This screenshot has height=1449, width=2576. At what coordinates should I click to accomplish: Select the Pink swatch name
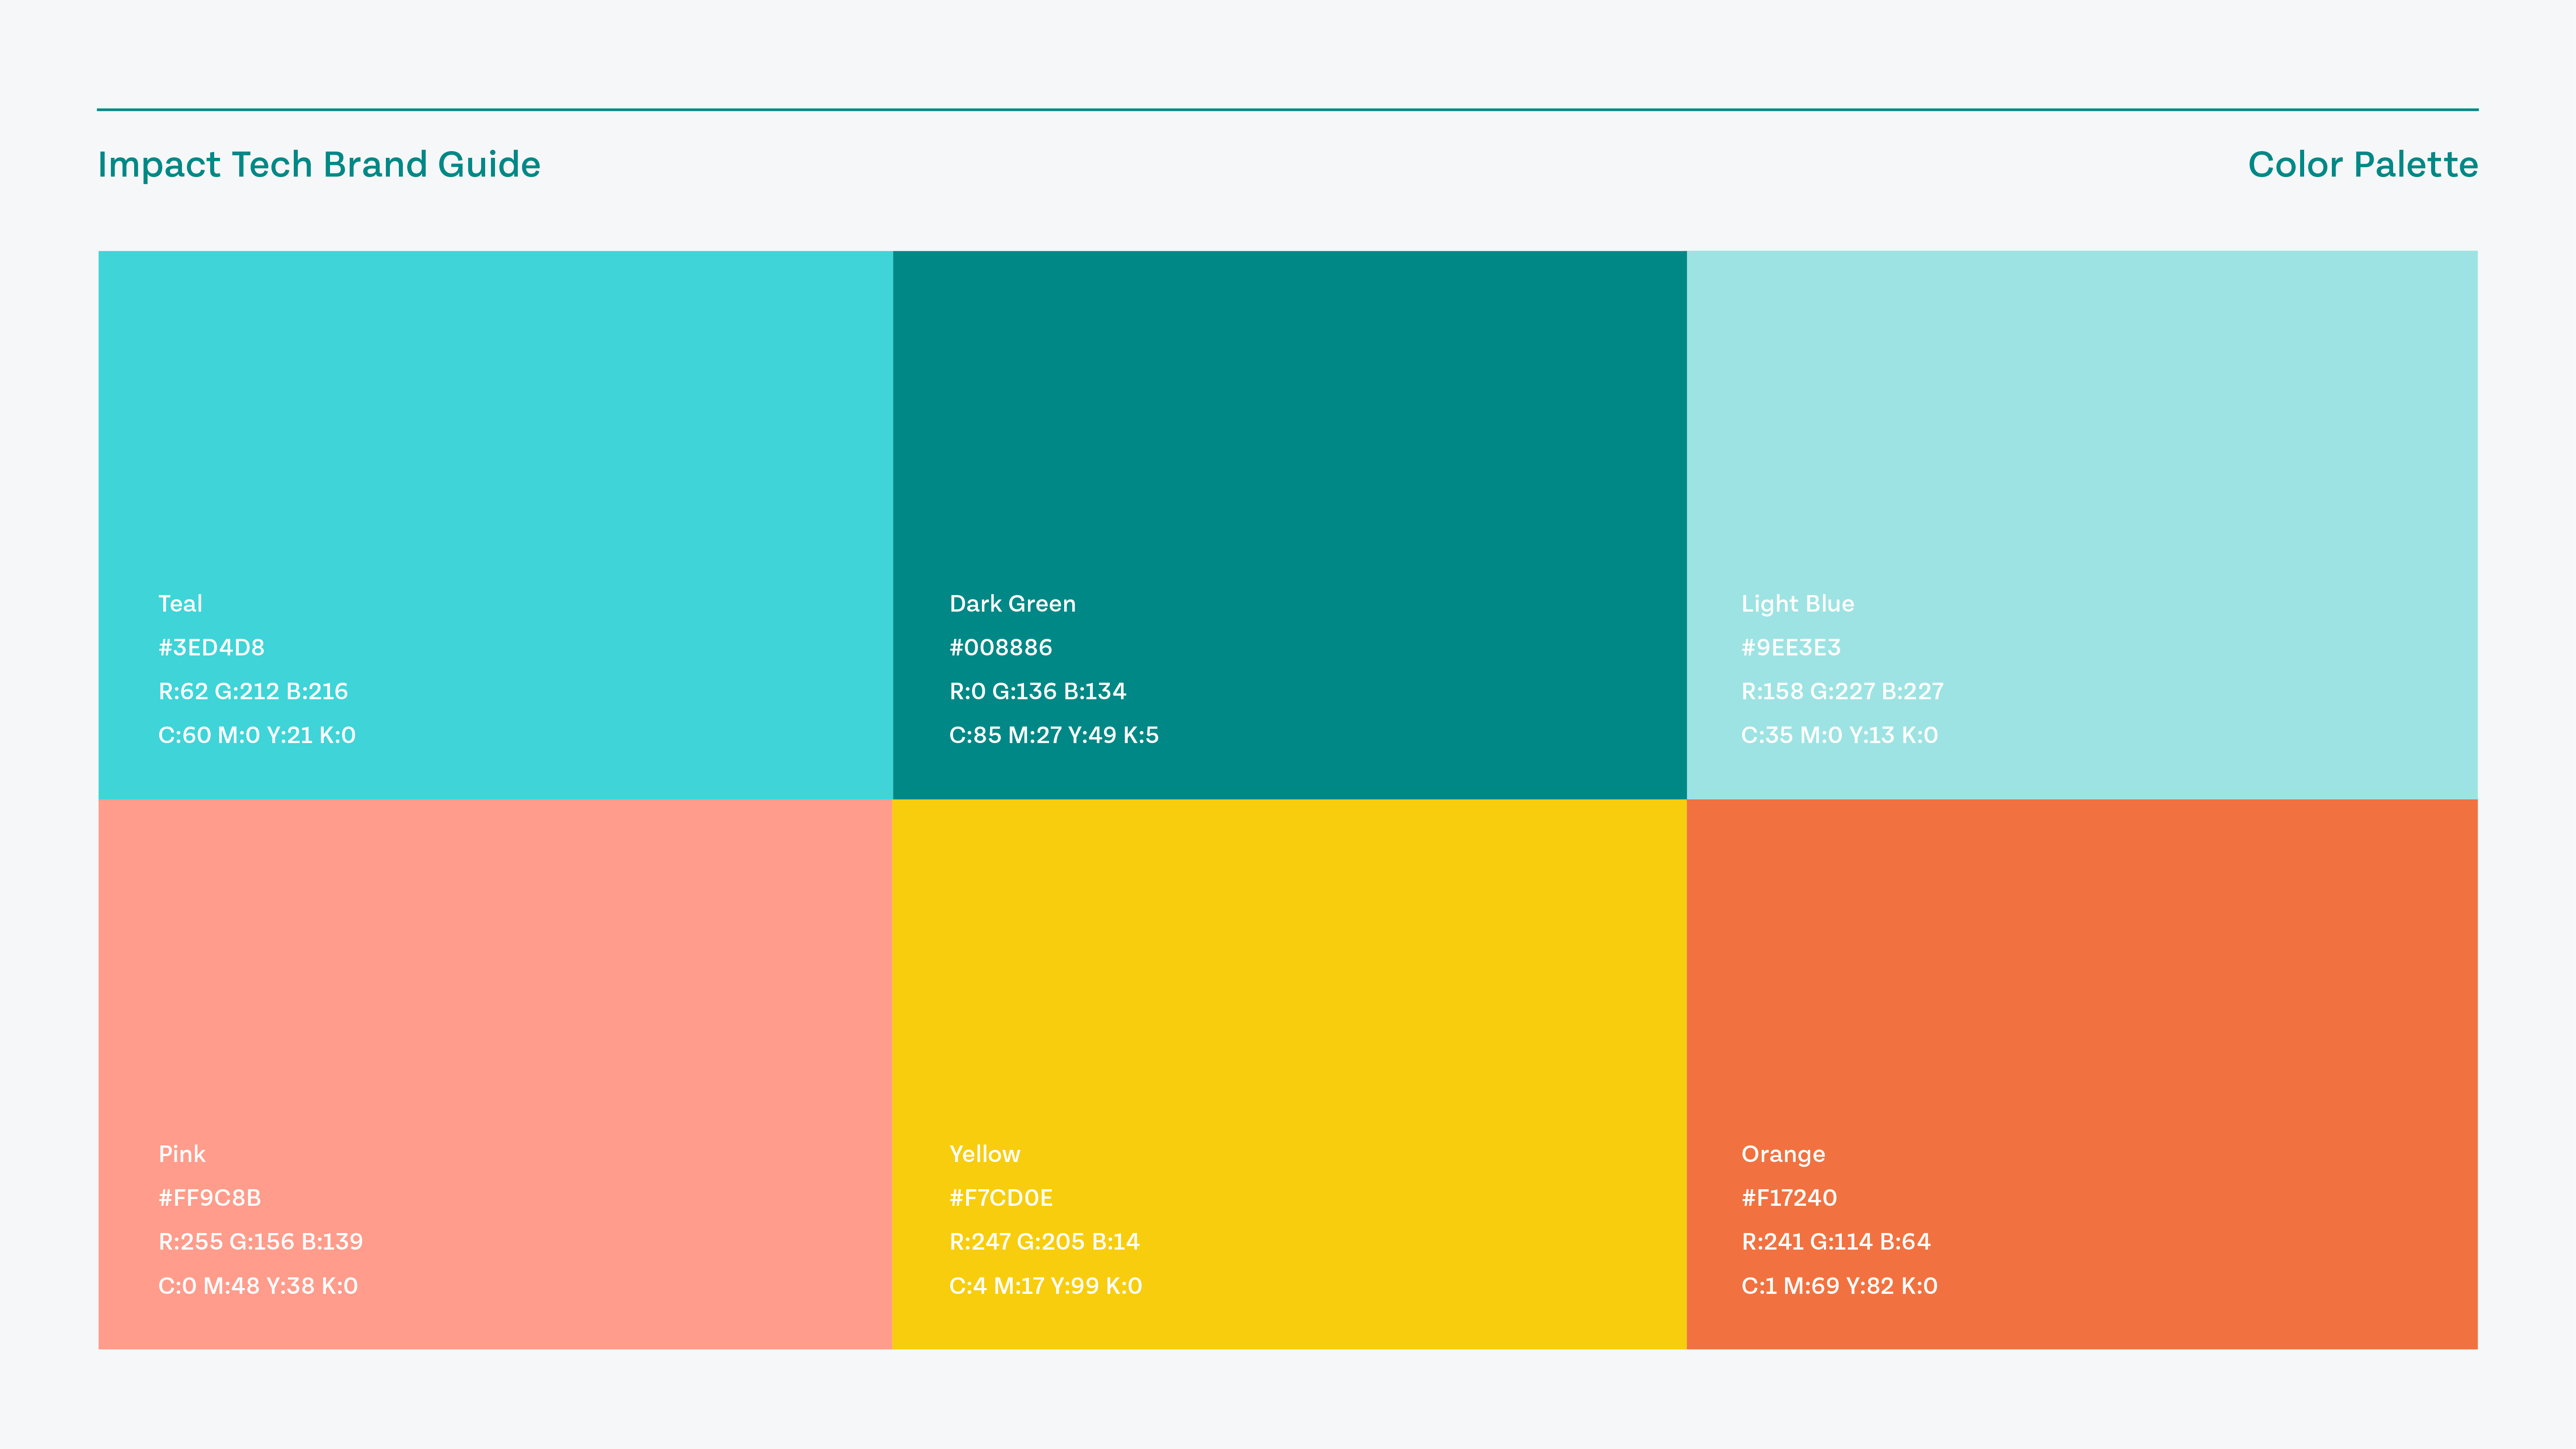[x=182, y=1155]
